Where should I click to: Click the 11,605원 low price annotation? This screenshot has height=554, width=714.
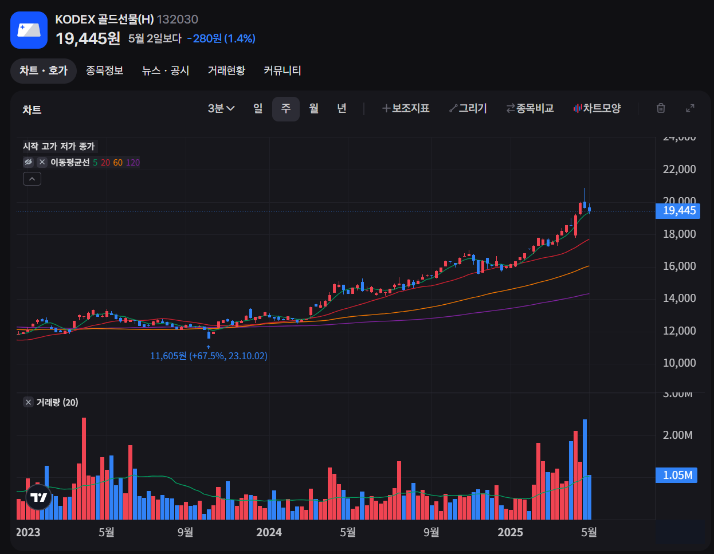[x=209, y=356]
